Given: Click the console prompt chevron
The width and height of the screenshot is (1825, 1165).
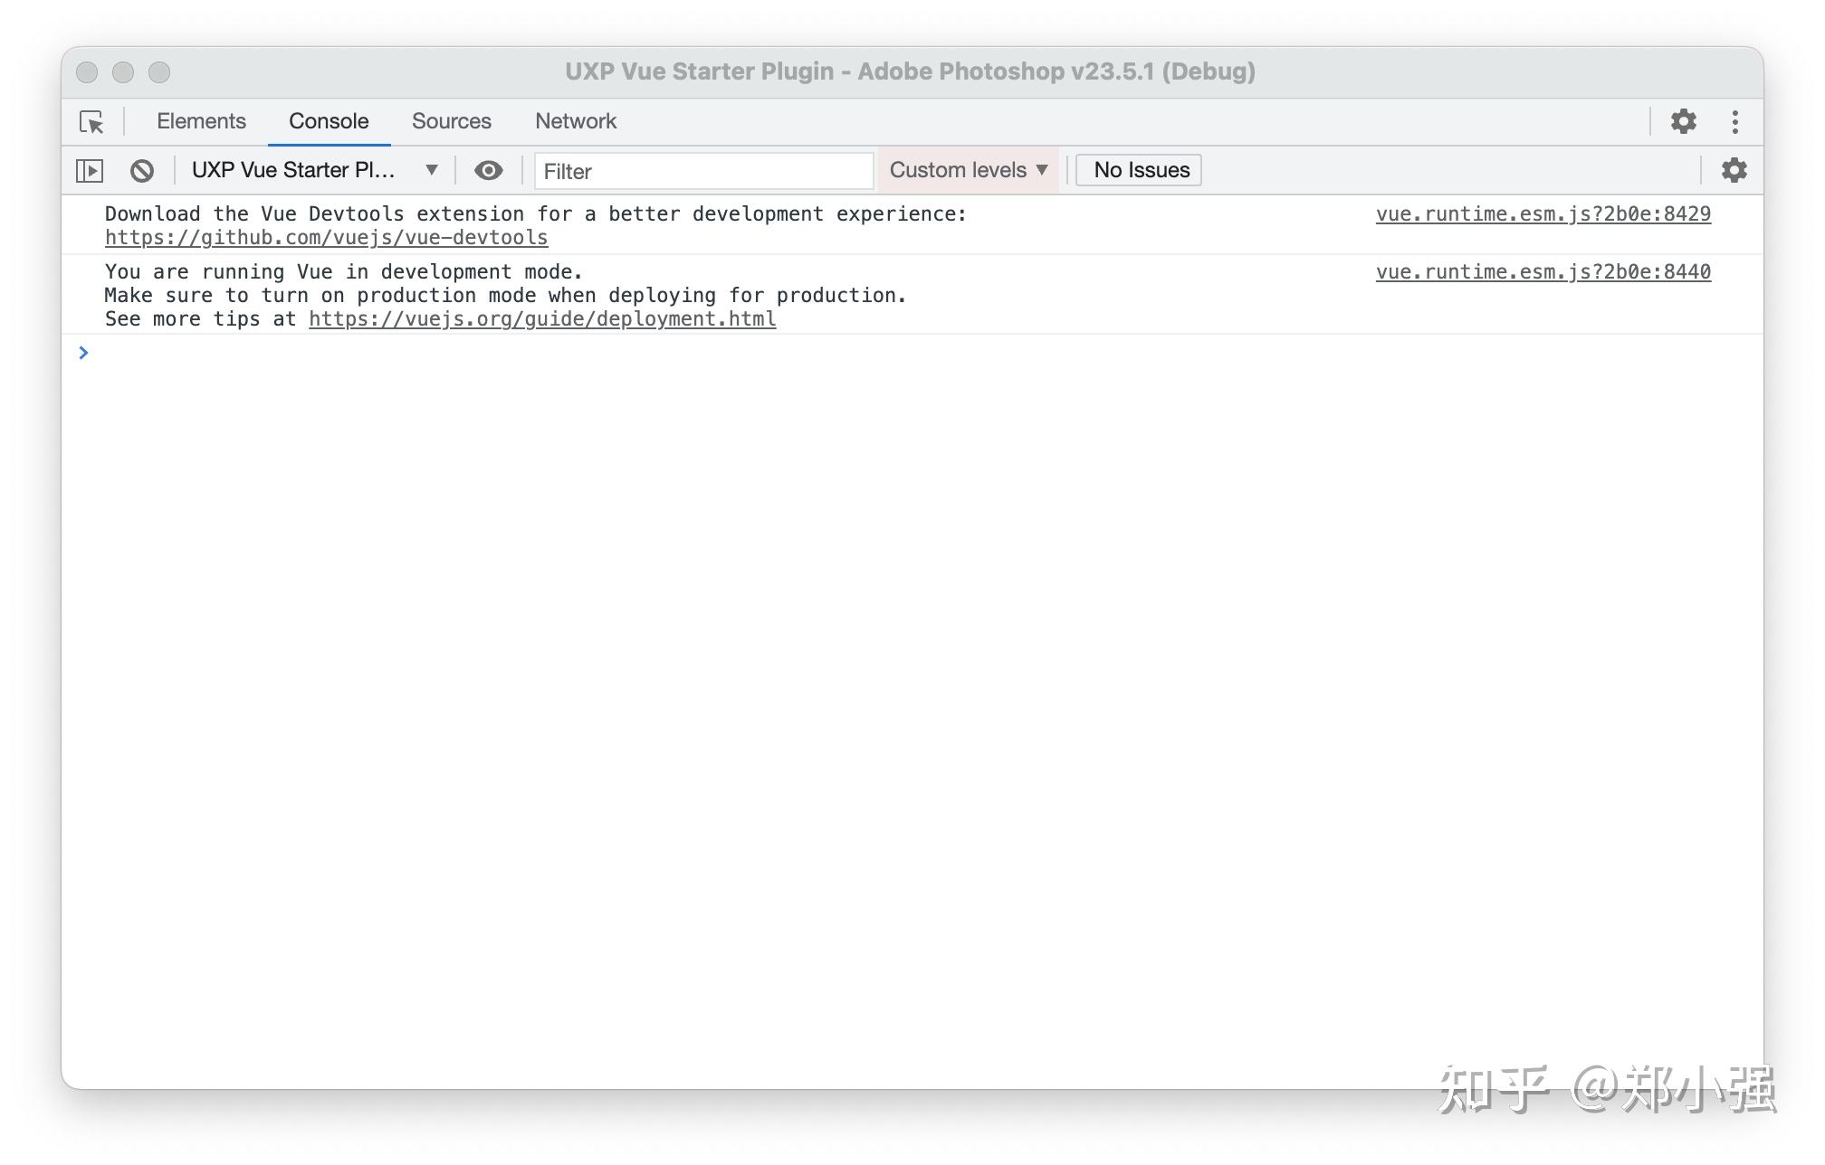Looking at the screenshot, I should coord(83,353).
